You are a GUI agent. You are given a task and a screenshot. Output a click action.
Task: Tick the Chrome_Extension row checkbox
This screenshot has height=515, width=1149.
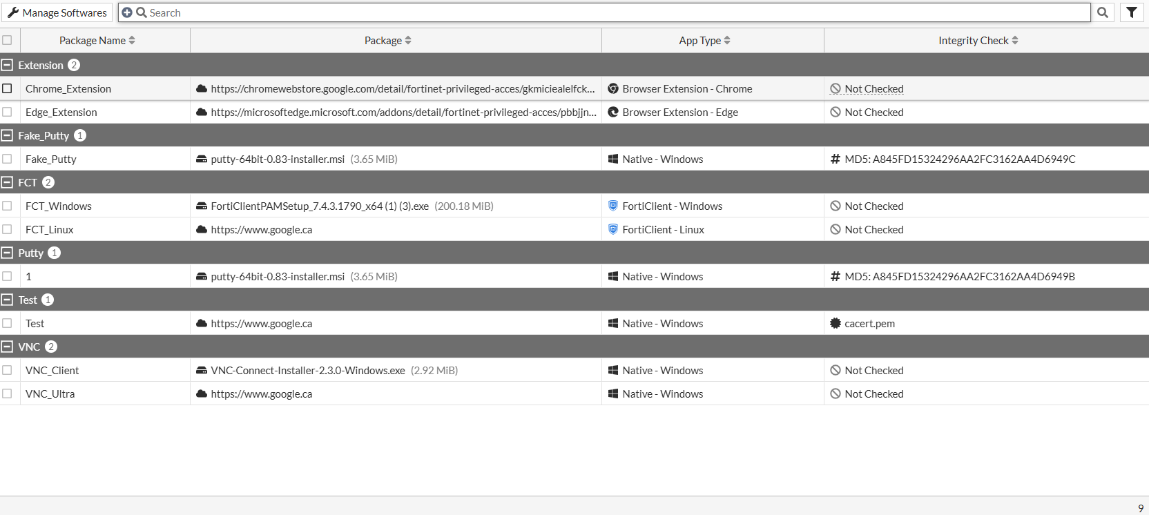coord(7,88)
